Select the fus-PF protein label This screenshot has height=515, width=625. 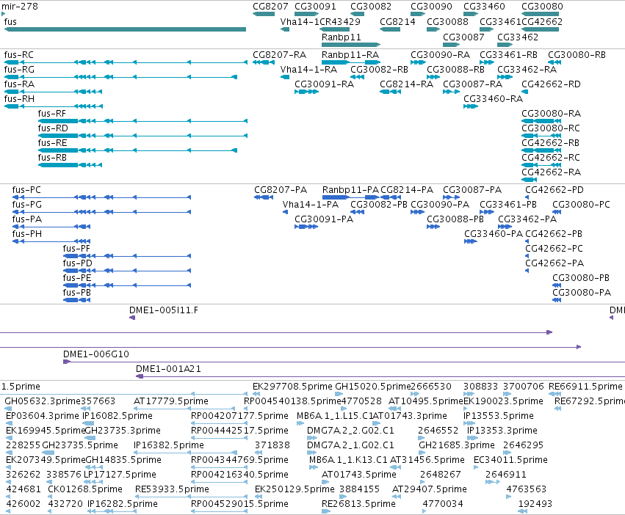(x=76, y=249)
